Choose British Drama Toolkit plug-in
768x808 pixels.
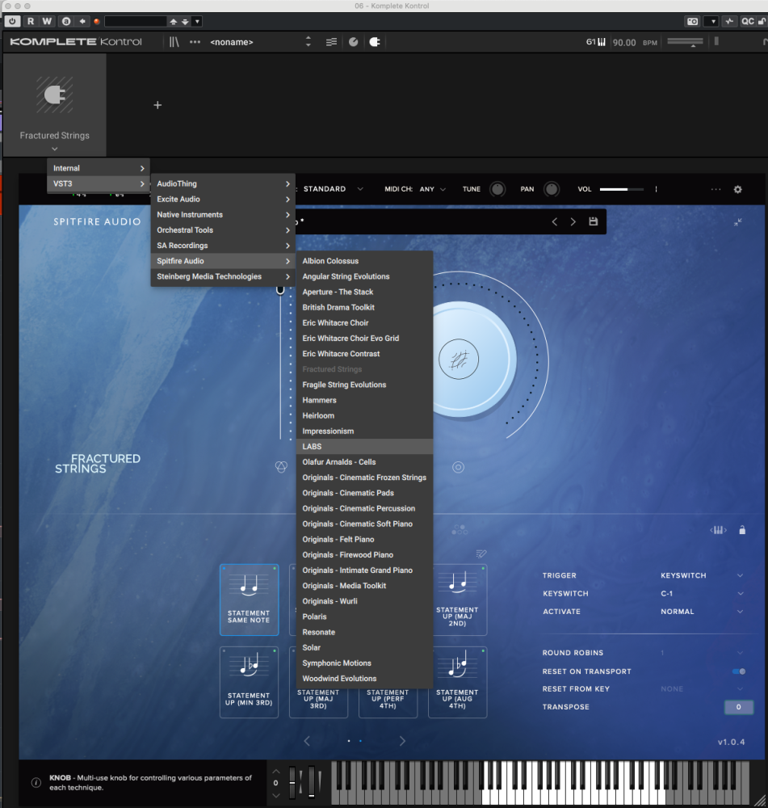click(365, 307)
